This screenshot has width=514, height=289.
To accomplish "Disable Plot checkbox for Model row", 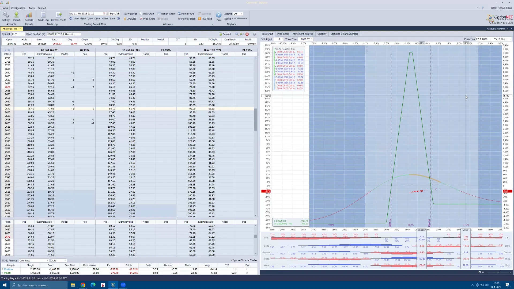I will (x=247, y=273).
